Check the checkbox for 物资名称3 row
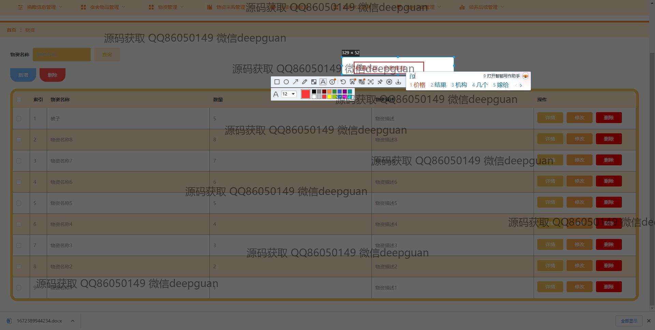This screenshot has height=330, width=655. coord(19,245)
